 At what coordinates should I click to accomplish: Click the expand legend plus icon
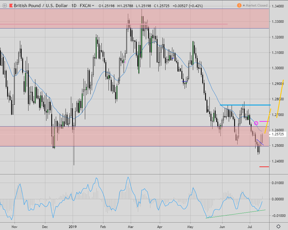click(5, 6)
